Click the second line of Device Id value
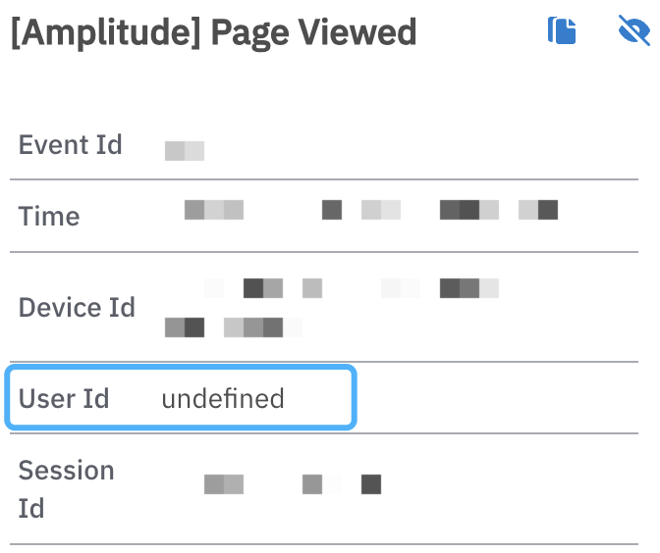660x553 pixels. pos(233,327)
